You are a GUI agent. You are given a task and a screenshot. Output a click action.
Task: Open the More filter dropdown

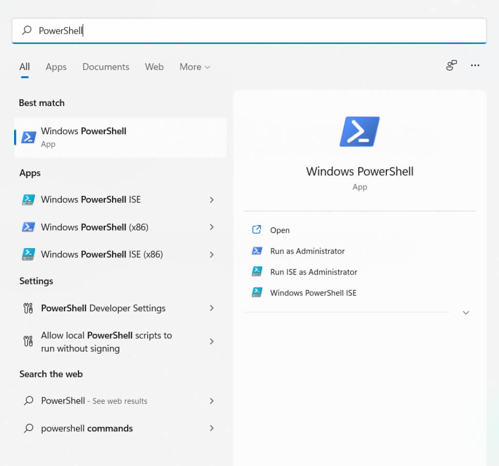(x=195, y=67)
